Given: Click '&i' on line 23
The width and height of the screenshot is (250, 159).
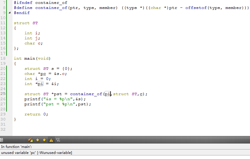Looking at the screenshot, I should [54, 84].
